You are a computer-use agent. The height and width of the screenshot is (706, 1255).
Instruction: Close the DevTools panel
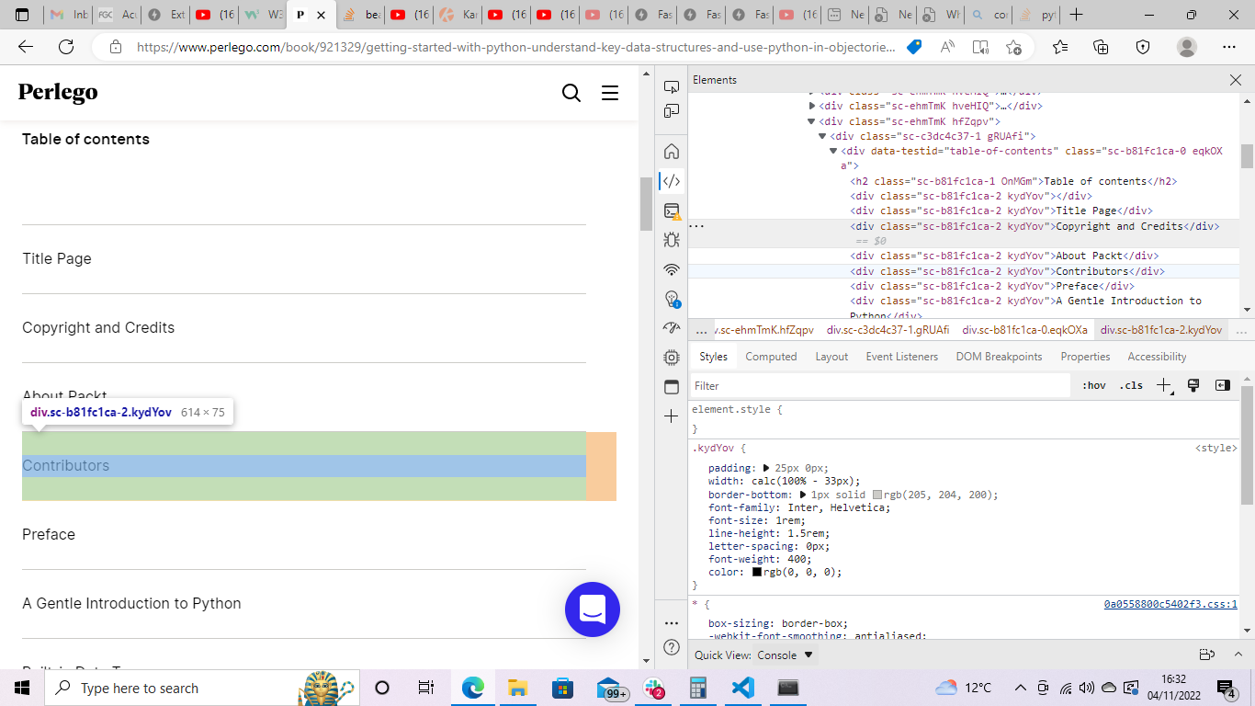pos(1236,80)
